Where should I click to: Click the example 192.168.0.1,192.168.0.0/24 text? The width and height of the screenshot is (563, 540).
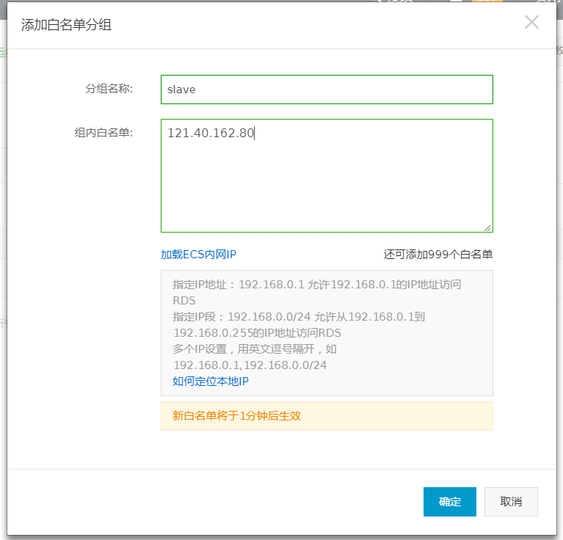coord(250,365)
